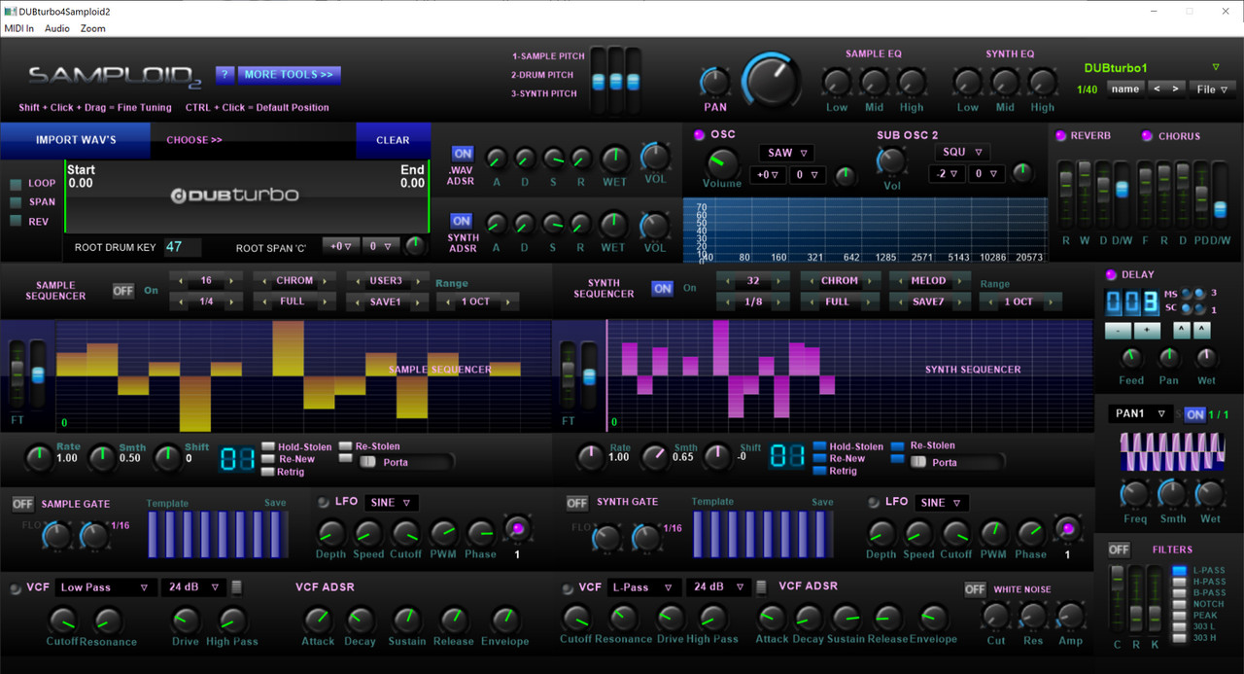Click the sample sequencer Smth knob

[102, 456]
